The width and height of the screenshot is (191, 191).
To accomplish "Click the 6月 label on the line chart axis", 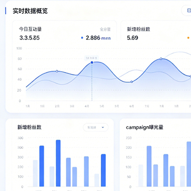I will click(x=131, y=106).
